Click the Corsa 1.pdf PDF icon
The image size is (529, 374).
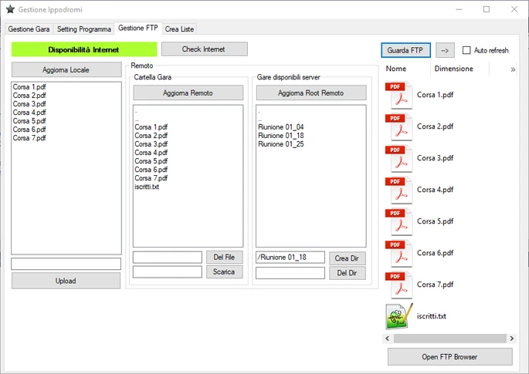(398, 96)
